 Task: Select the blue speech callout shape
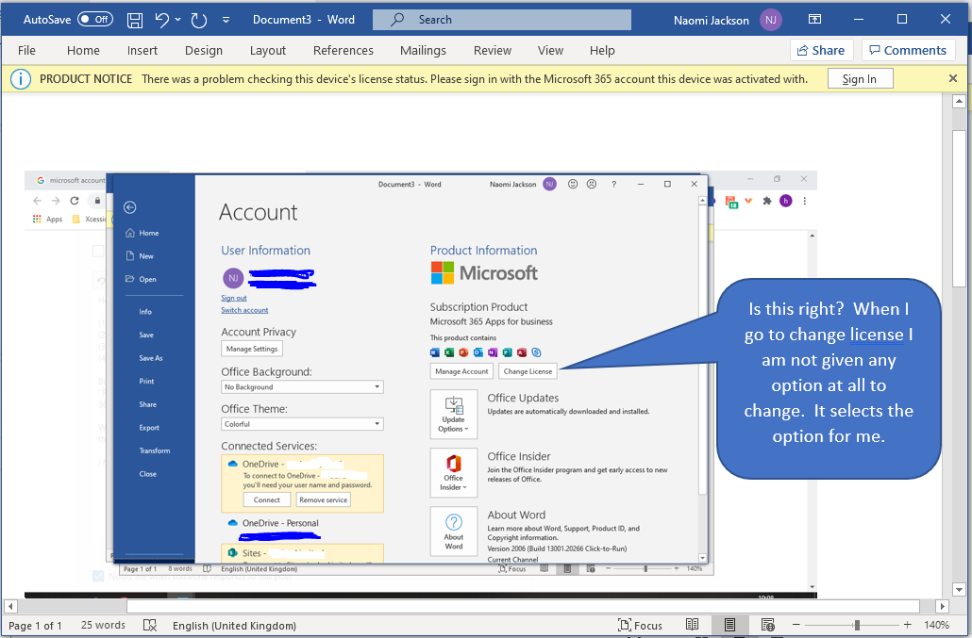tap(829, 378)
